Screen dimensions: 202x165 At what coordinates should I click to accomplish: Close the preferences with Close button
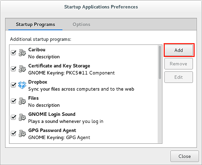184,156
